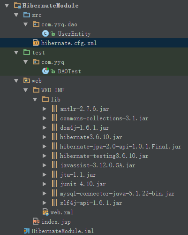
Task: Collapse the com.yyq.dao package arrow
Action: 26,24
